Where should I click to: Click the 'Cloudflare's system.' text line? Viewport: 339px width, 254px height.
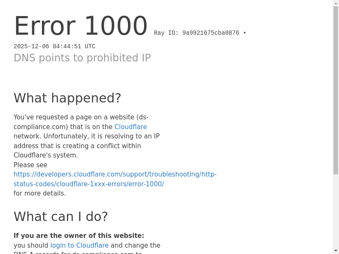click(x=46, y=155)
